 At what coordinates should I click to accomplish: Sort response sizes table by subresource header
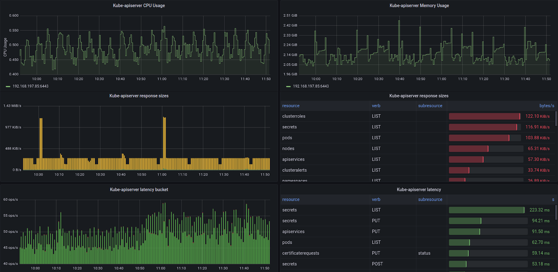[430, 106]
